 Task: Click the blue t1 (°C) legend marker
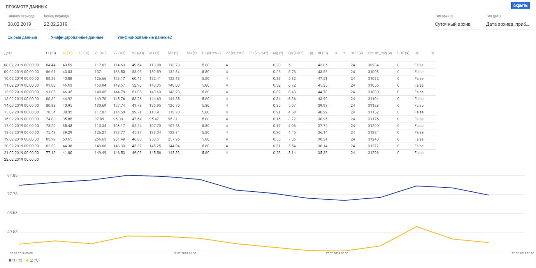tap(10, 260)
